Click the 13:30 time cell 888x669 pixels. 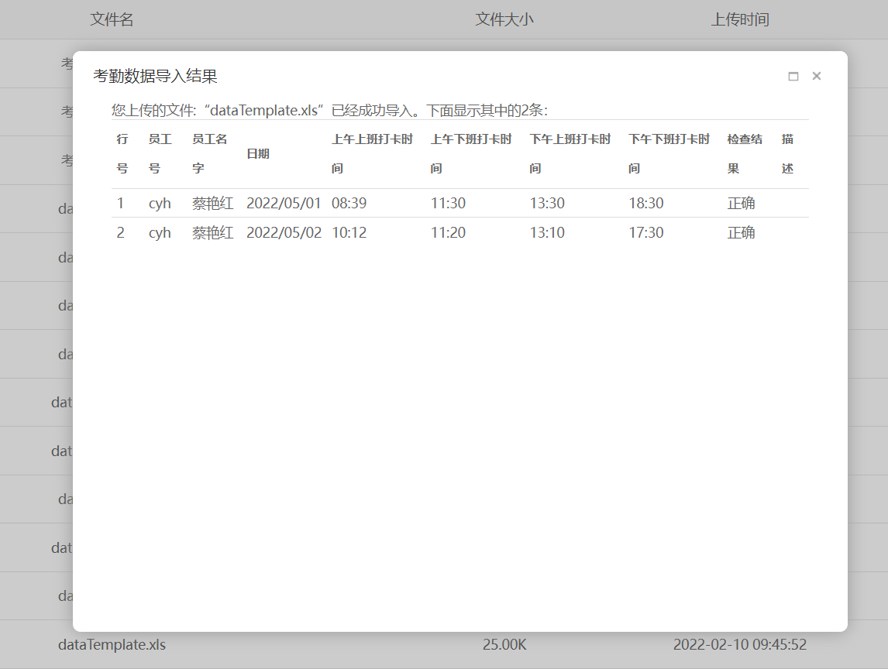click(547, 203)
